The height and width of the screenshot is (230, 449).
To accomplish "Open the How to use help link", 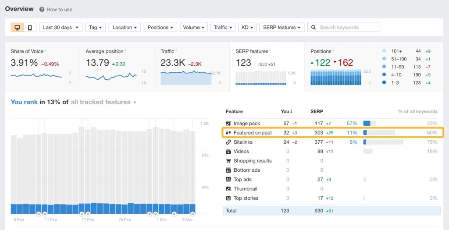I will [x=56, y=9].
